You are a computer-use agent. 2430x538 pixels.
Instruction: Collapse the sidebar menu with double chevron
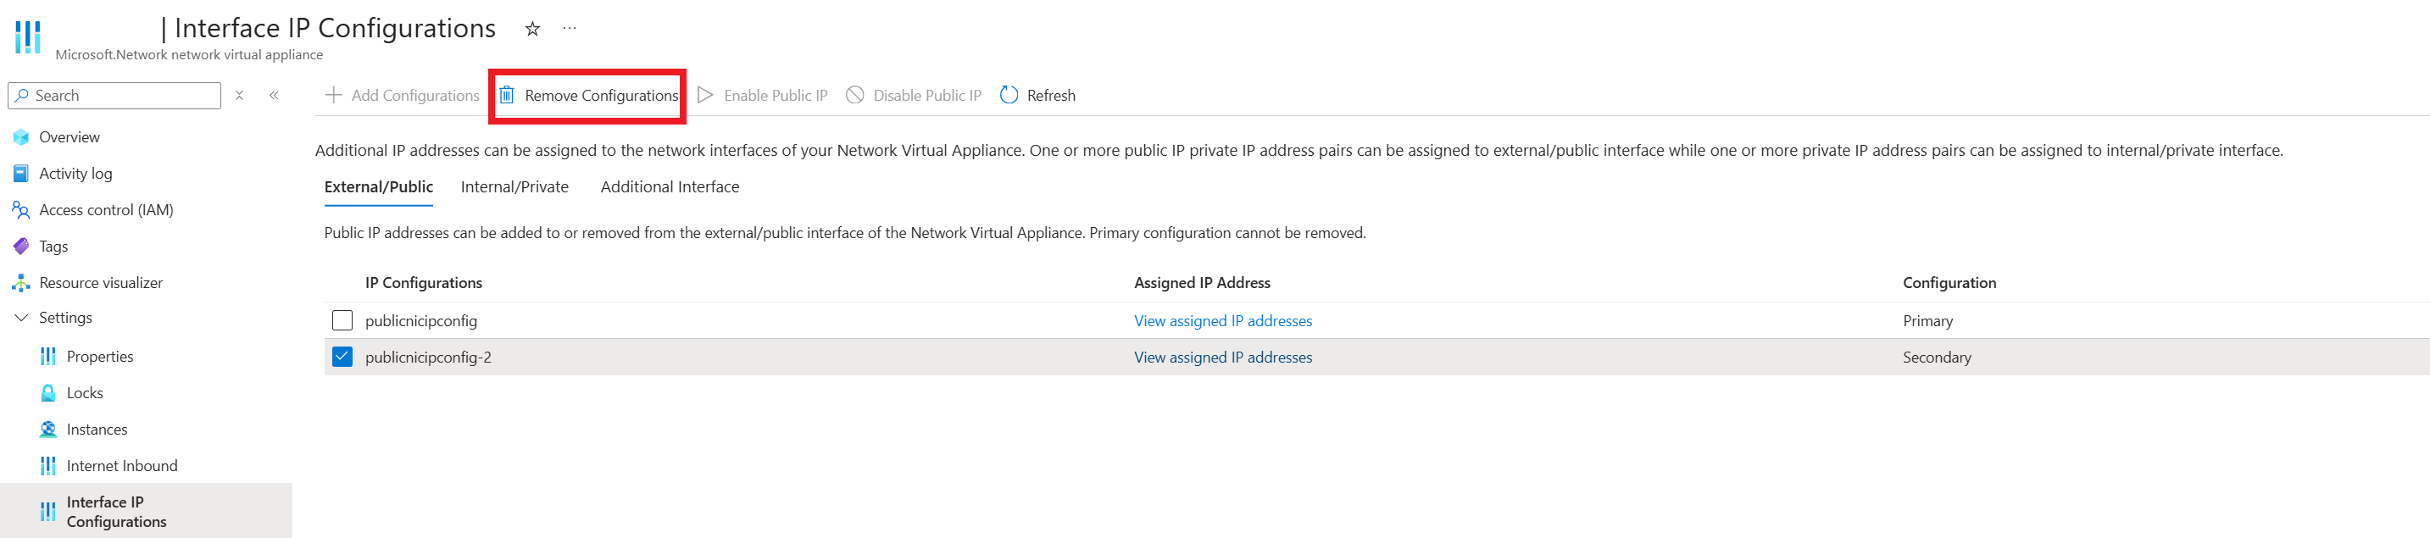pos(275,95)
